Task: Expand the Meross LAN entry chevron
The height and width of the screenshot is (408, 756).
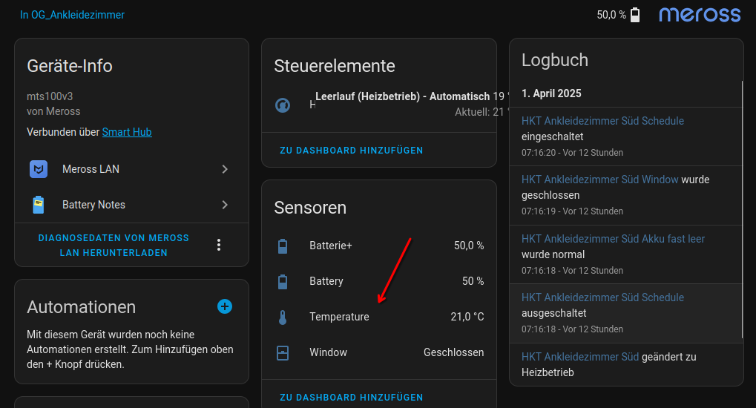Action: [225, 169]
